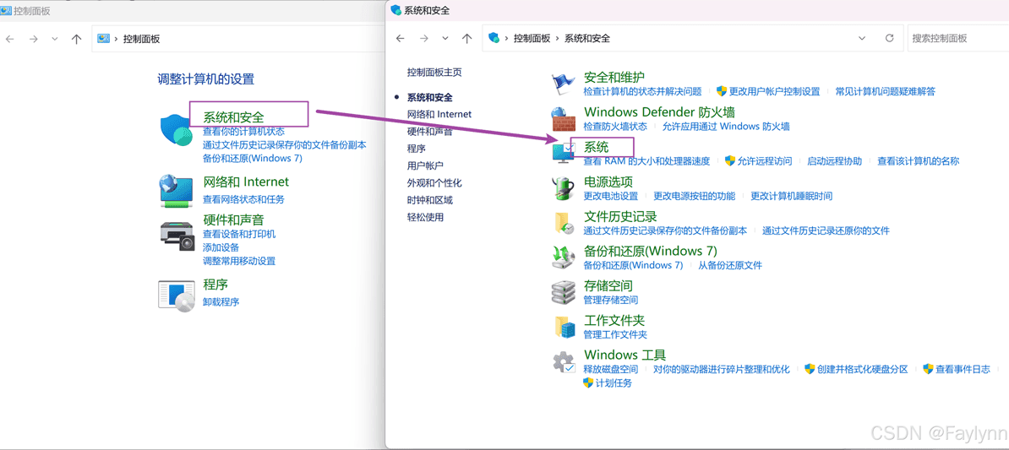This screenshot has height=450, width=1009.
Task: Click 更改电池设置 link
Action: (611, 195)
